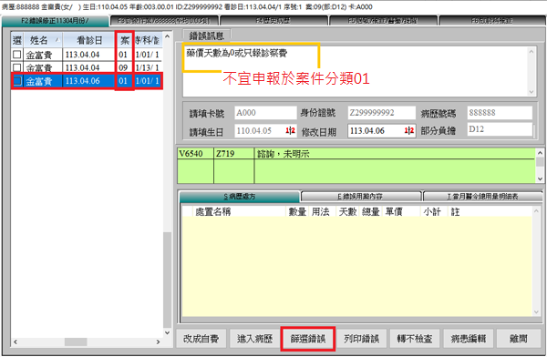Check the box for 金富貴 113.04.04 case 01

tap(16, 55)
